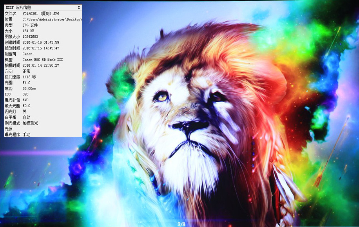359x227 pixels.
Task: Select the orientation value "正常"
Action: pos(26,71)
